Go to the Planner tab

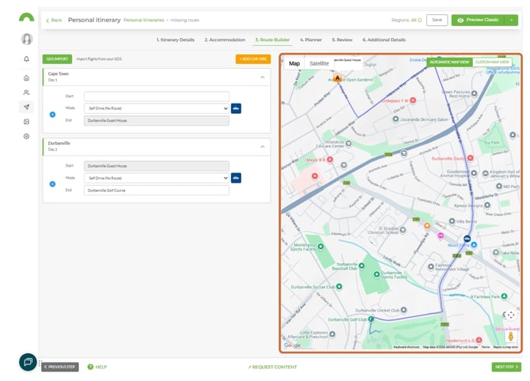pos(311,40)
